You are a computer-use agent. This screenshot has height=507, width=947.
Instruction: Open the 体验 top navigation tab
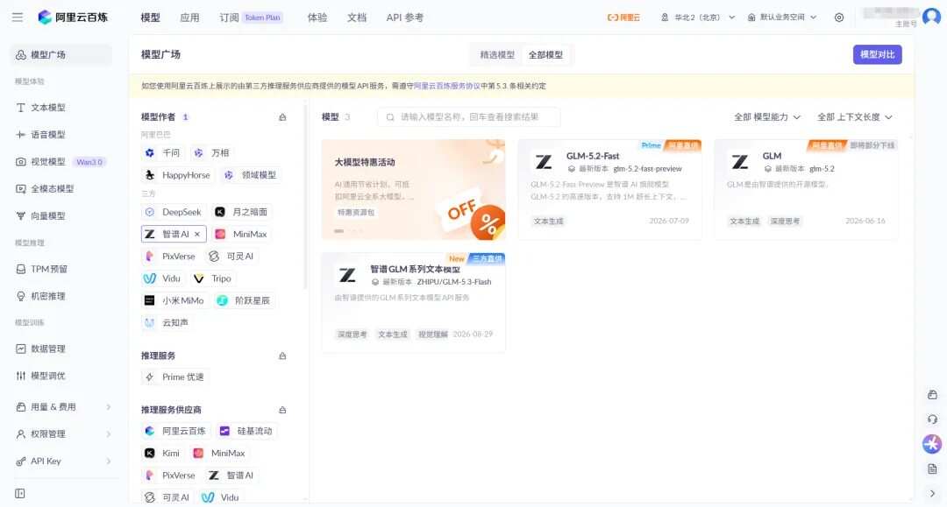click(x=317, y=18)
